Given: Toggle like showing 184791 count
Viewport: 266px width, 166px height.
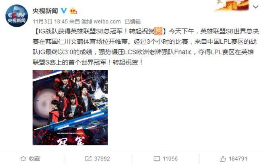Looking at the screenshot, I should pos(233,159).
